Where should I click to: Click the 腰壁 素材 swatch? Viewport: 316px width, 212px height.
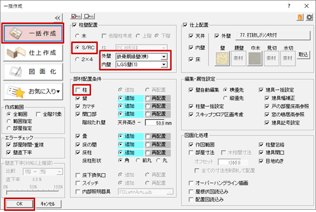pyautogui.click(x=239, y=58)
